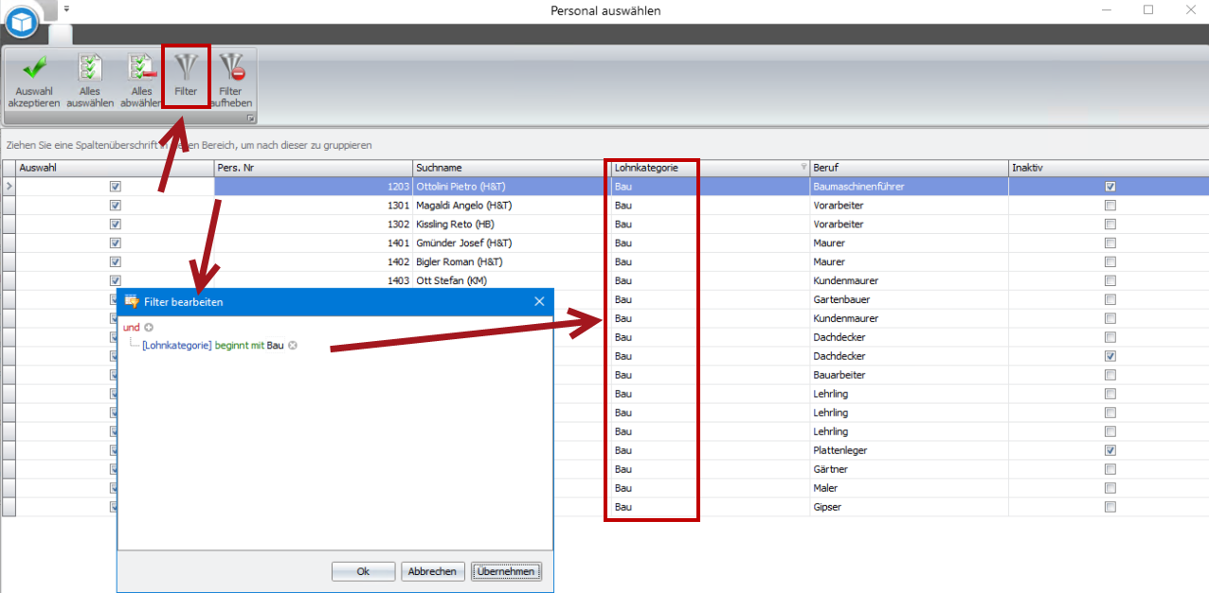Viewport: 1209px width, 593px height.
Task: Open quick access toolbar dropdown arrow
Action: click(66, 9)
